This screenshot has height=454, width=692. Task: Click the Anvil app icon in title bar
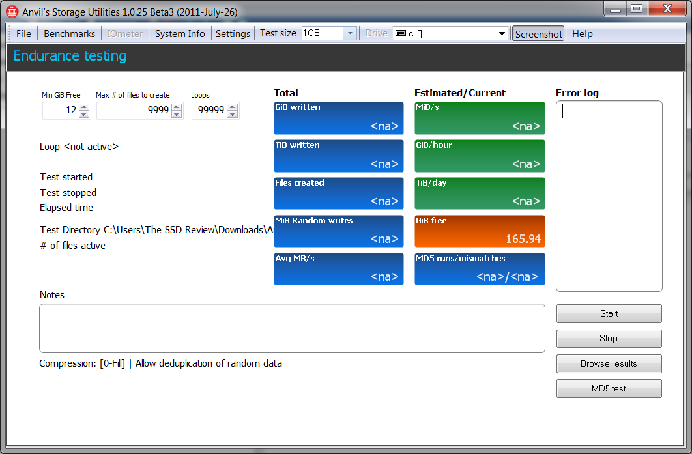[12, 11]
